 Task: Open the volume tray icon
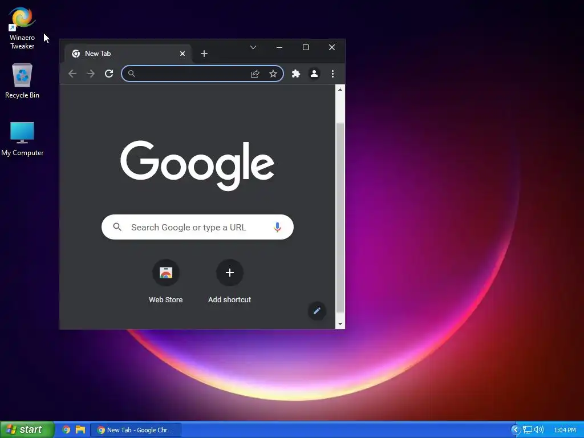click(x=538, y=430)
